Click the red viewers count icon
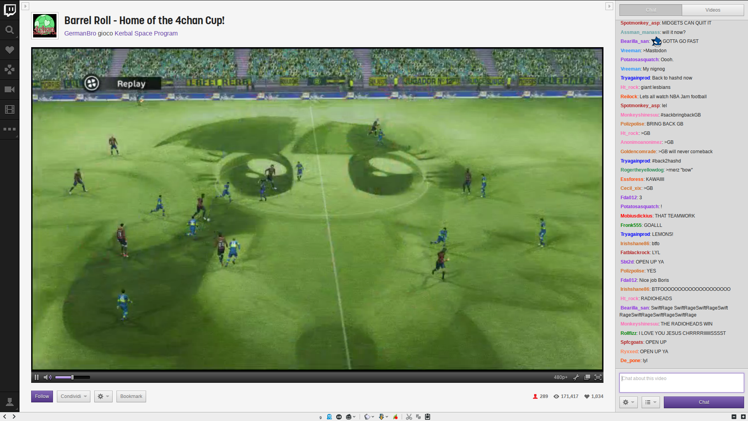 coord(535,396)
